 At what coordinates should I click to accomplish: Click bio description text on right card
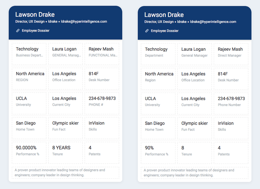[194, 173]
